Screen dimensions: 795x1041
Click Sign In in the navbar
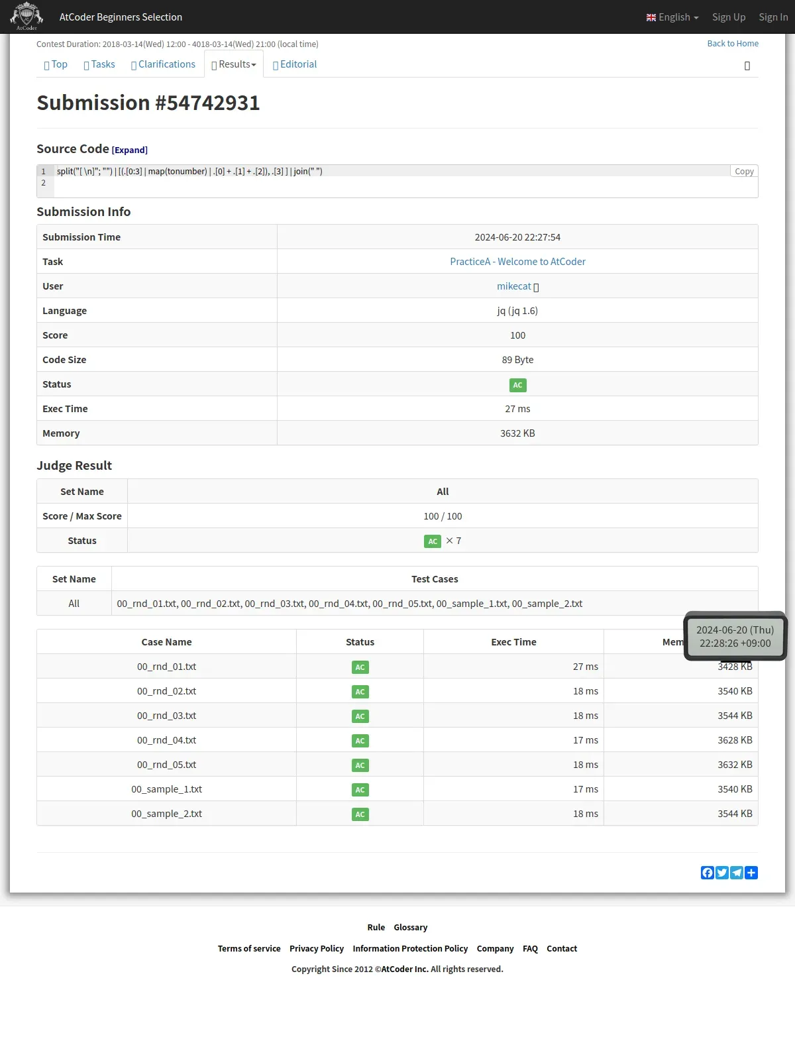click(773, 17)
